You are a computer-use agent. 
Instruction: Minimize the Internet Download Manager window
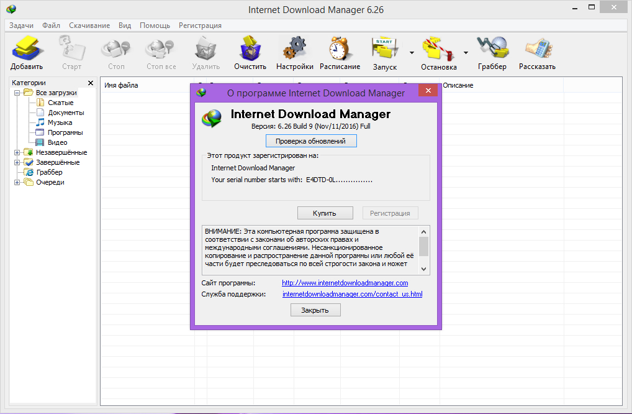point(575,7)
